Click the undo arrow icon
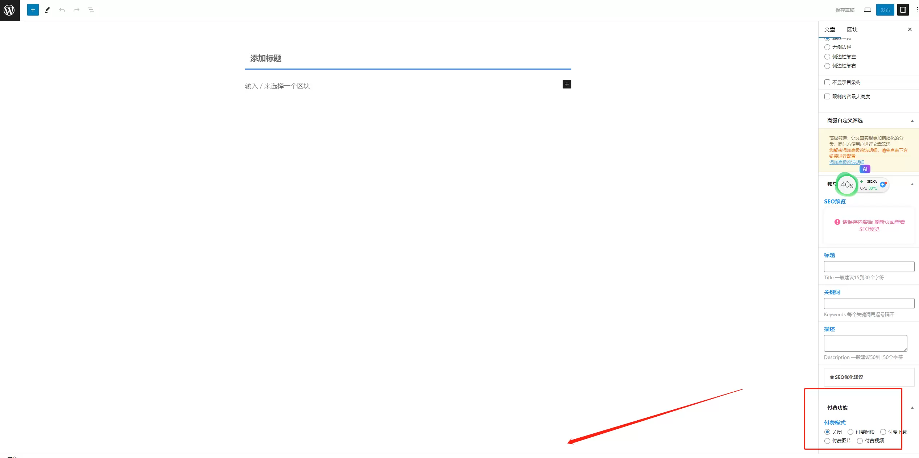This screenshot has height=458, width=919. [x=62, y=10]
